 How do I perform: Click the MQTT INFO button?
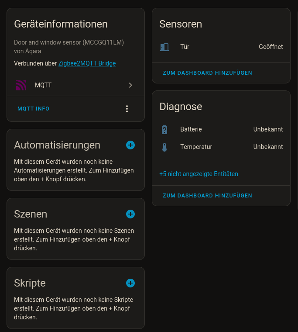tap(33, 109)
